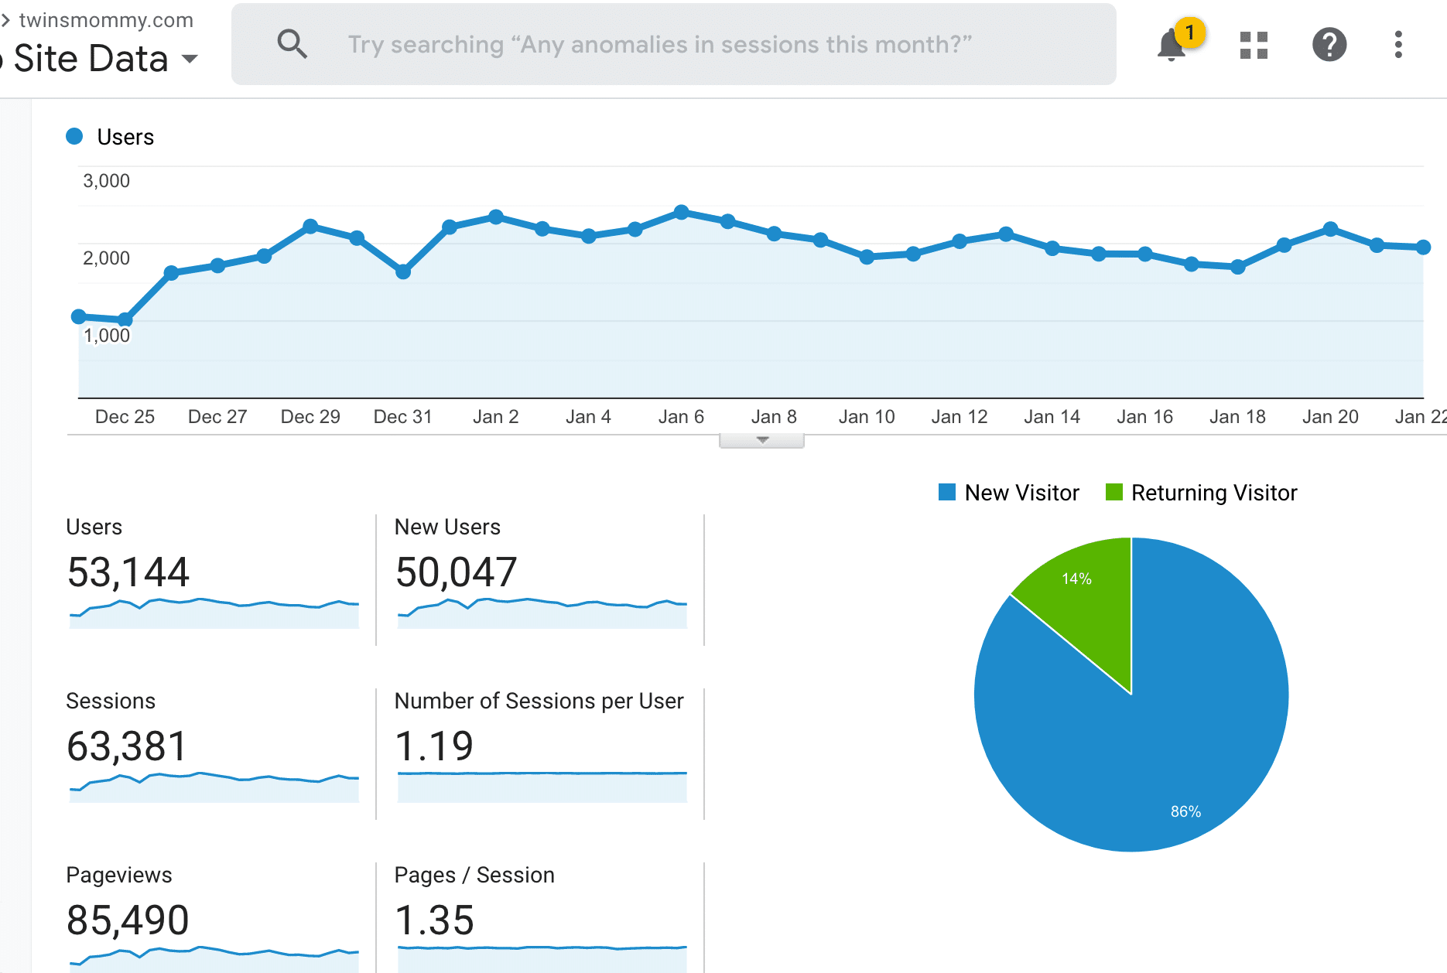The image size is (1447, 973).
Task: Click the anomalies search input field
Action: point(662,44)
